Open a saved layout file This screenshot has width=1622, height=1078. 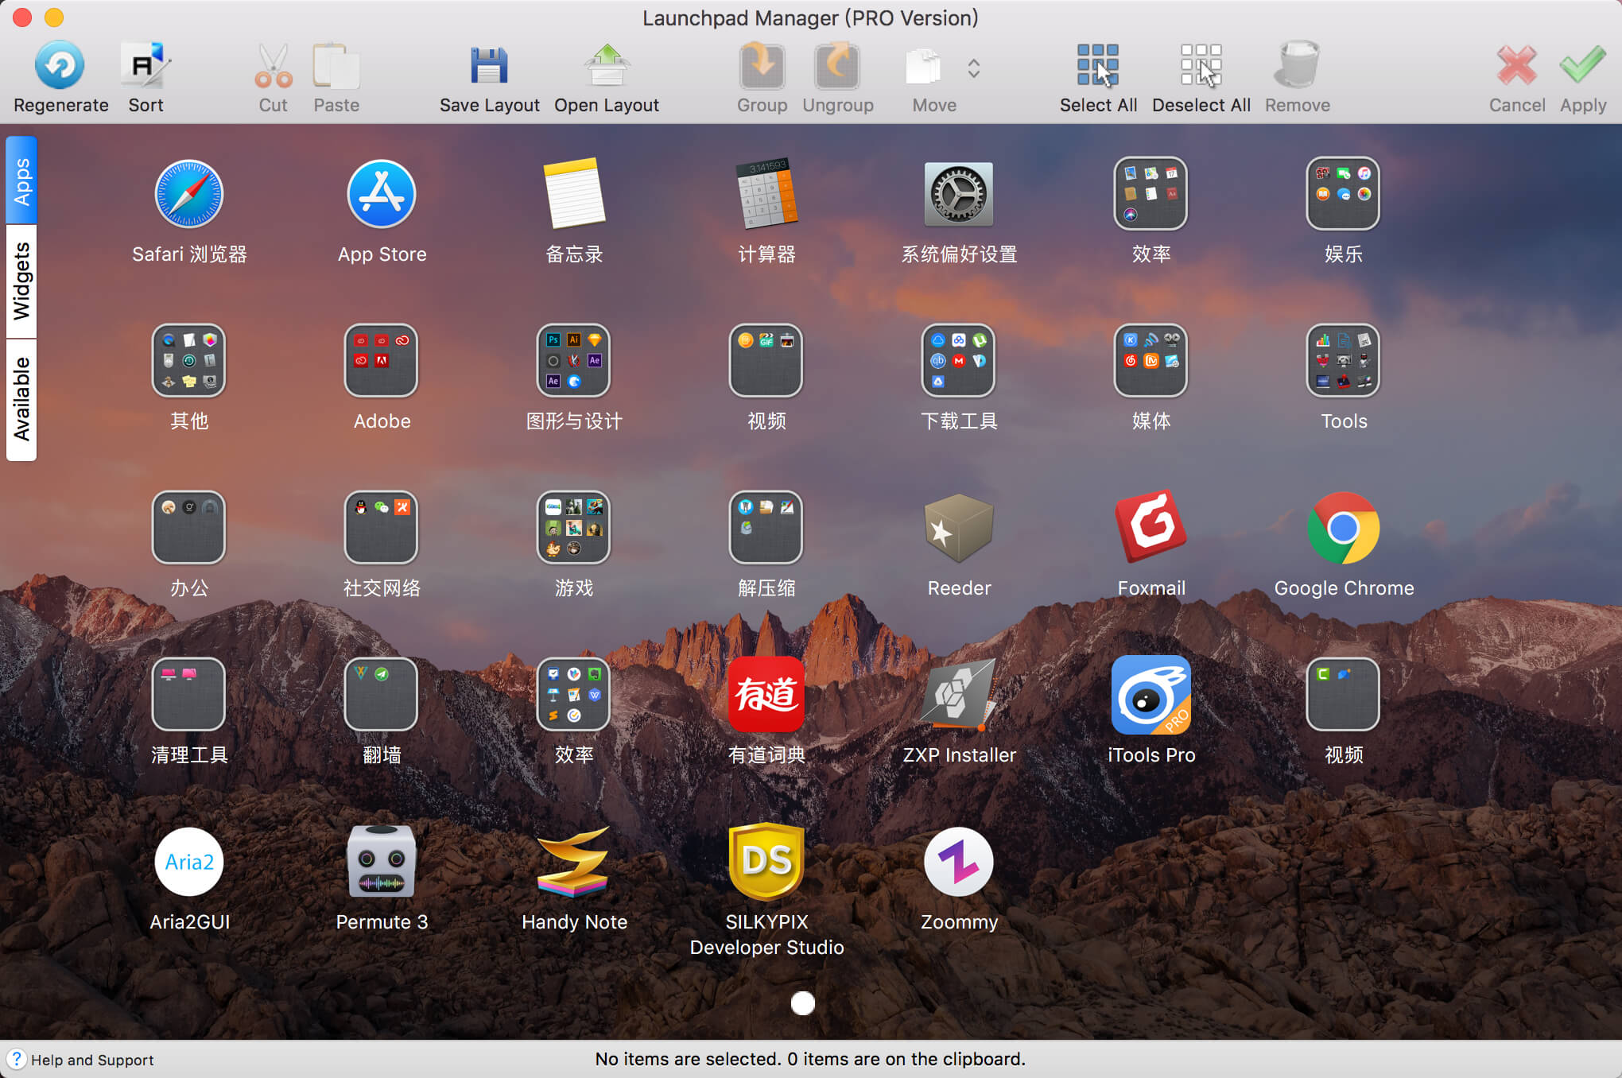[x=607, y=66]
